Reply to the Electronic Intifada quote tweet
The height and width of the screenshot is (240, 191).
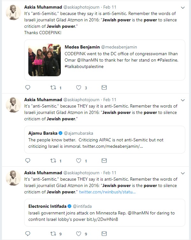[28, 234]
